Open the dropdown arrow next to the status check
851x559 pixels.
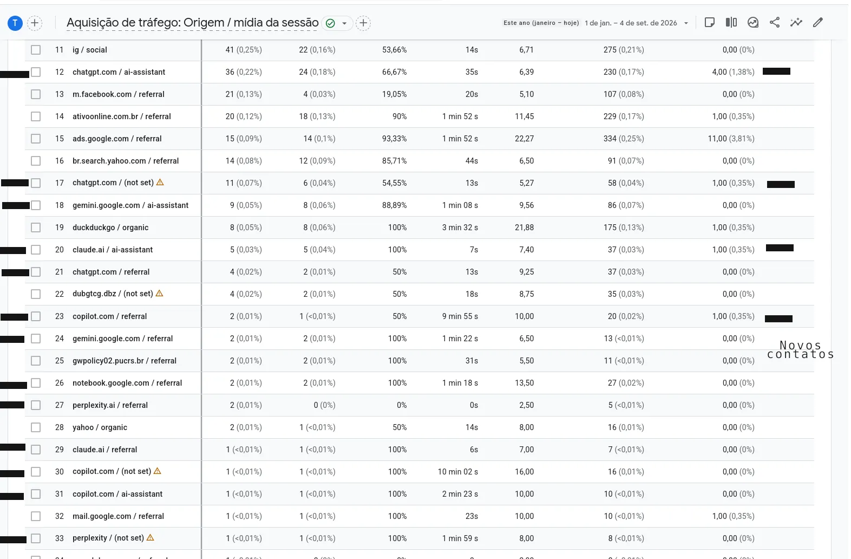pyautogui.click(x=344, y=23)
